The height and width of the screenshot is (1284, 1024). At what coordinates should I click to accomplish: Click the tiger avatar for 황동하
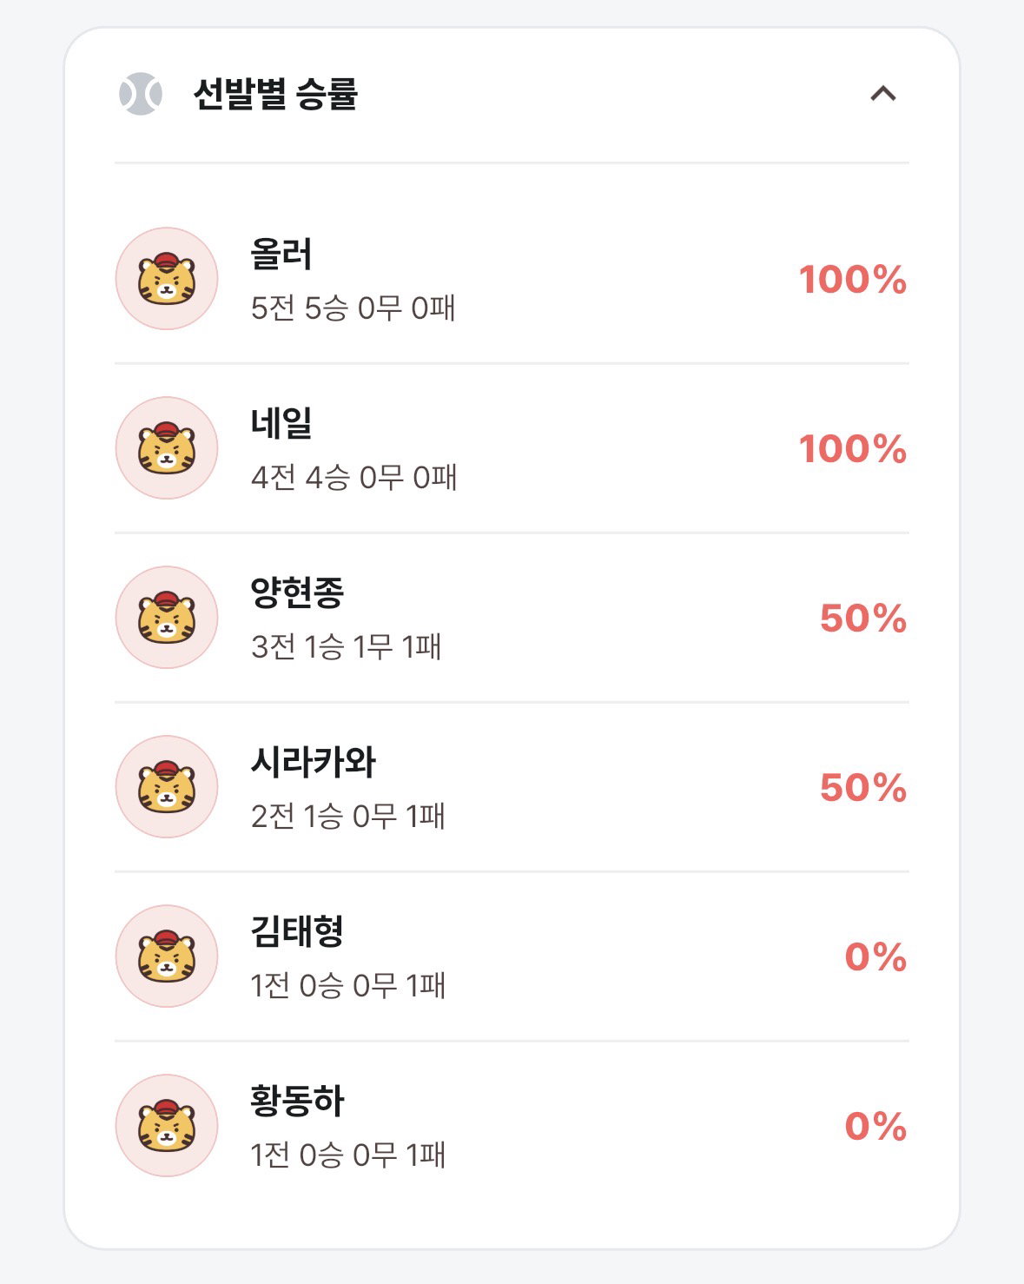(167, 1126)
